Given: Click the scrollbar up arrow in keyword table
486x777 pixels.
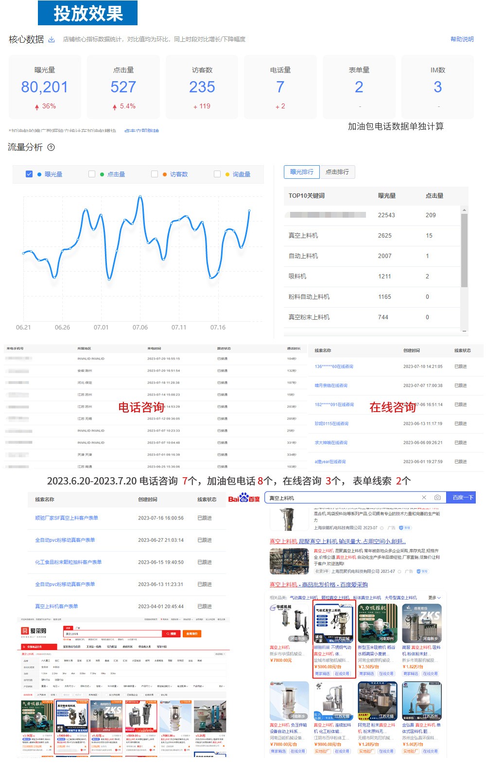Looking at the screenshot, I should coord(464,210).
